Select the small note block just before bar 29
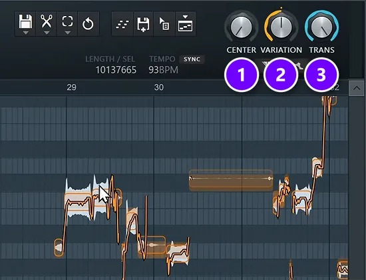Image resolution: width=366 pixels, height=280 pixels. 59,248
